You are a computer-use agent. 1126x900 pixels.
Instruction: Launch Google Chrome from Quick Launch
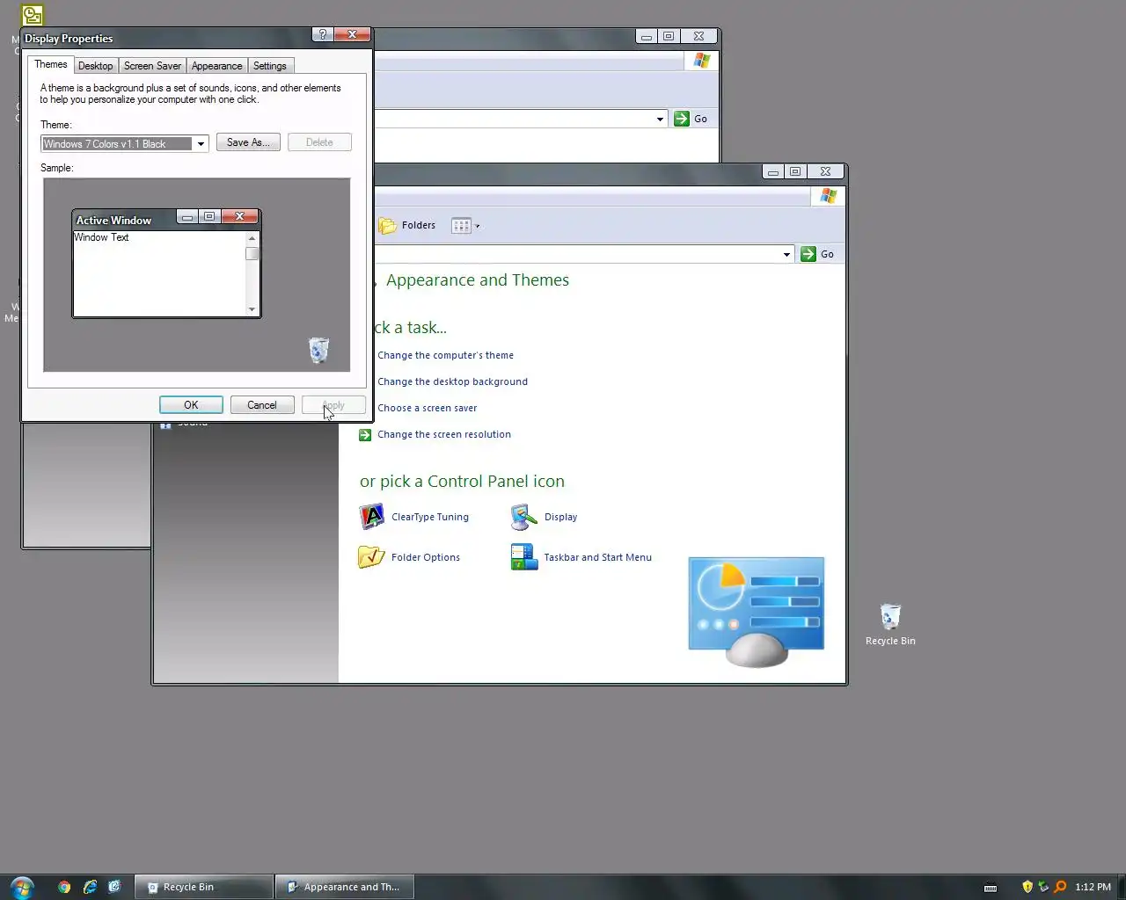pos(64,887)
